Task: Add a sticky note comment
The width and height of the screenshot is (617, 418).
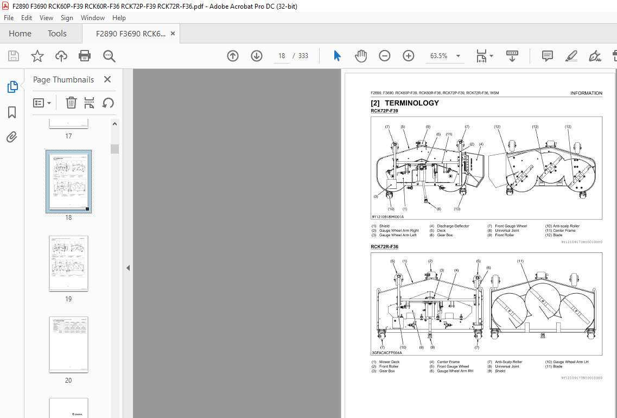Action: point(548,56)
